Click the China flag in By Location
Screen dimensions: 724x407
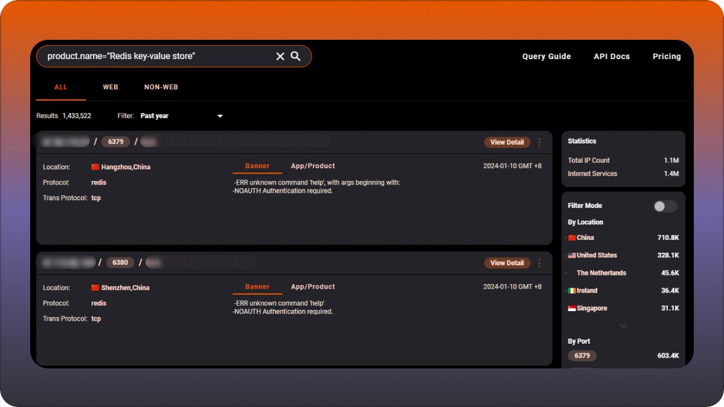coord(572,238)
